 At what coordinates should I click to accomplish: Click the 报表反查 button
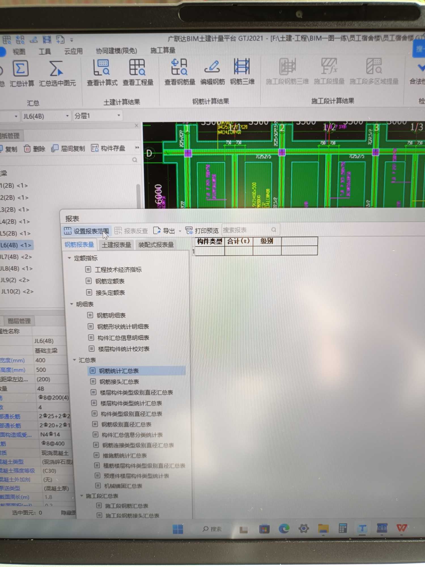(x=131, y=231)
